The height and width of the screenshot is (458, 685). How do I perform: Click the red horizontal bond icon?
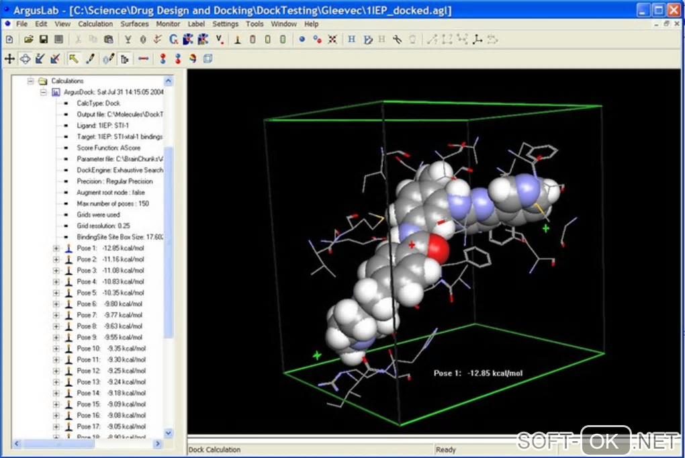pyautogui.click(x=143, y=58)
